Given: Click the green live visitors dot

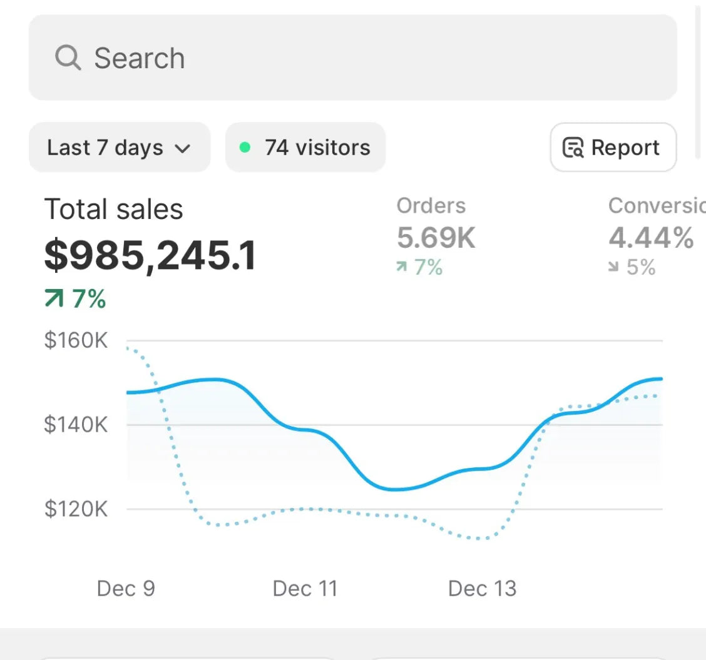Looking at the screenshot, I should click(245, 148).
